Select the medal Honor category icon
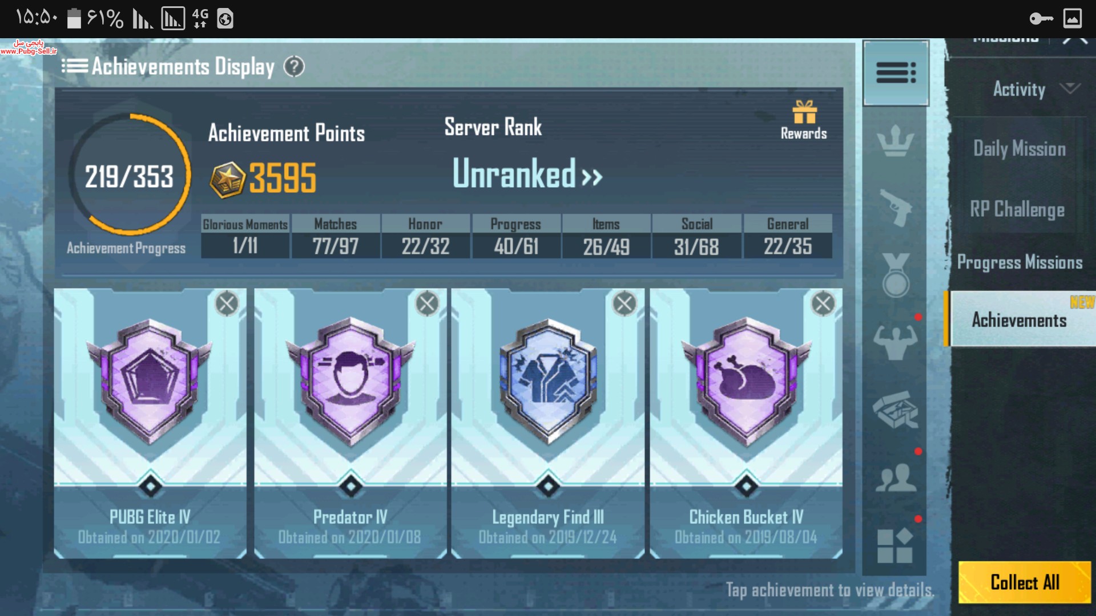The height and width of the screenshot is (616, 1096). 896,275
